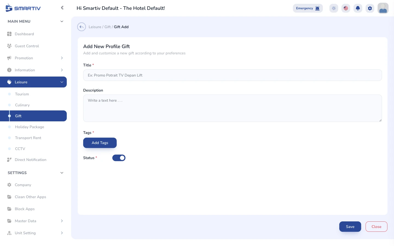
Task: Expand the Master Data submenu arrow
Action: pos(62,221)
